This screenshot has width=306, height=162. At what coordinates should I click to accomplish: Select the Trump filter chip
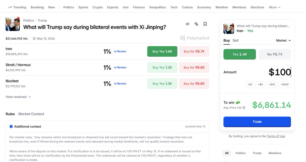point(257,153)
